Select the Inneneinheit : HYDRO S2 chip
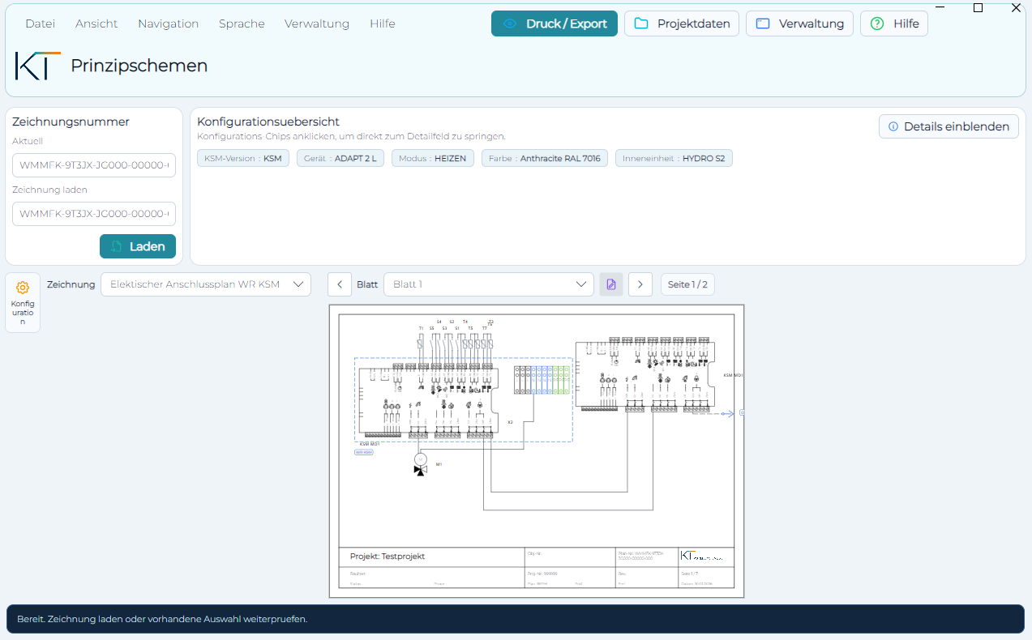Screen dimensions: 1032x640 click(674, 158)
